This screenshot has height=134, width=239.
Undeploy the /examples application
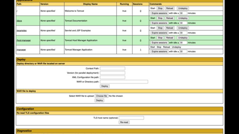pyautogui.click(x=183, y=28)
